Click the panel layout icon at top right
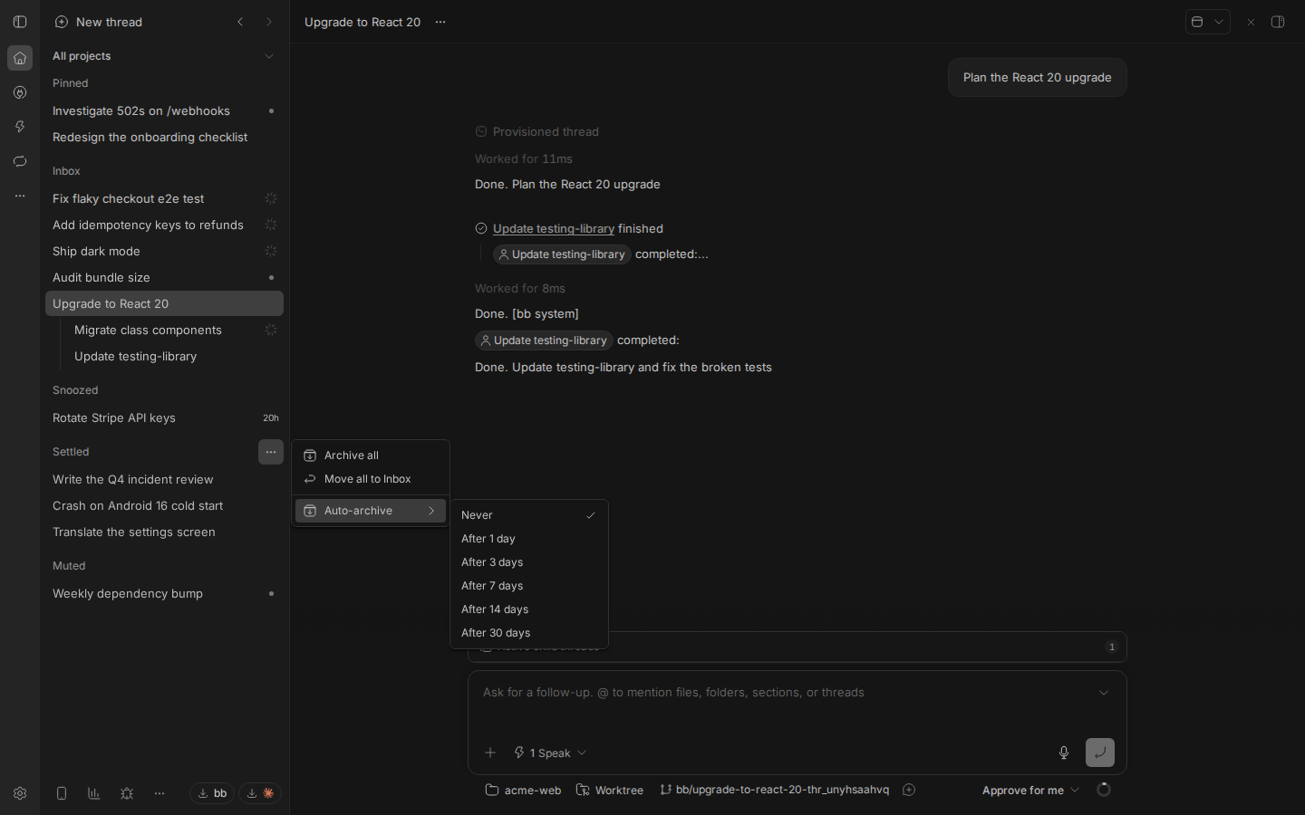Viewport: 1305px width, 815px height. (x=1197, y=22)
